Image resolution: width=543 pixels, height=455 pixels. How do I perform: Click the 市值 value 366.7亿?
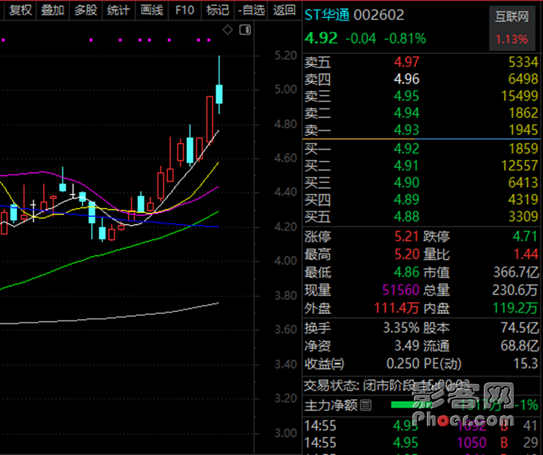pos(516,273)
